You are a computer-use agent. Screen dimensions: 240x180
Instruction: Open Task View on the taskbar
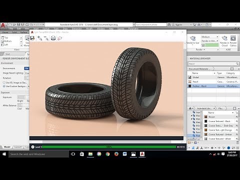pyautogui.click(x=73, y=154)
